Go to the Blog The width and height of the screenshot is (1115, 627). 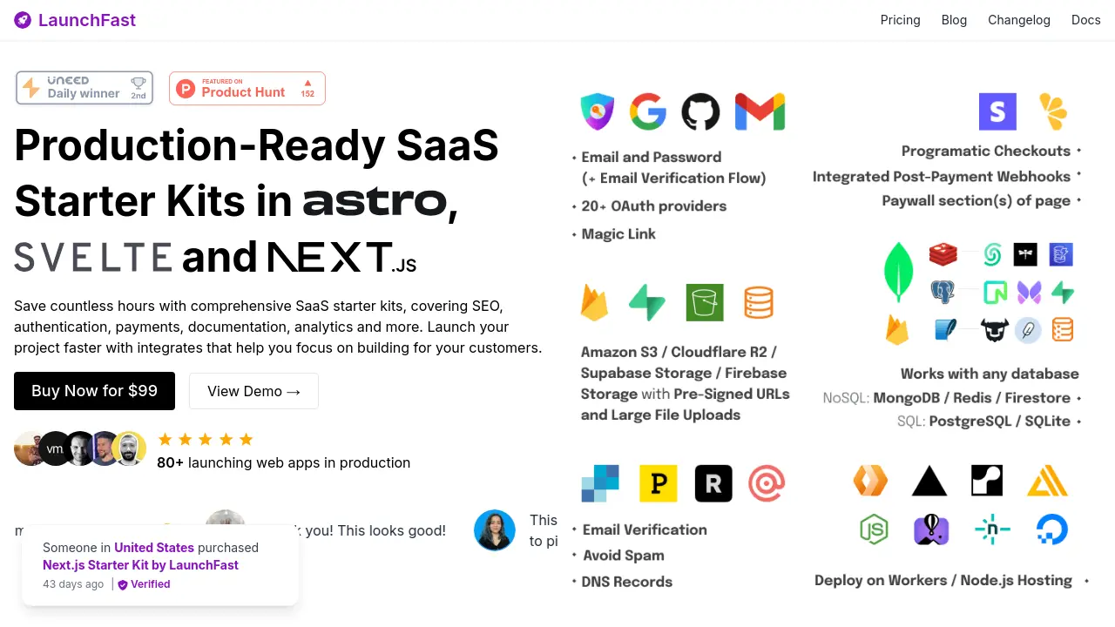pyautogui.click(x=954, y=20)
